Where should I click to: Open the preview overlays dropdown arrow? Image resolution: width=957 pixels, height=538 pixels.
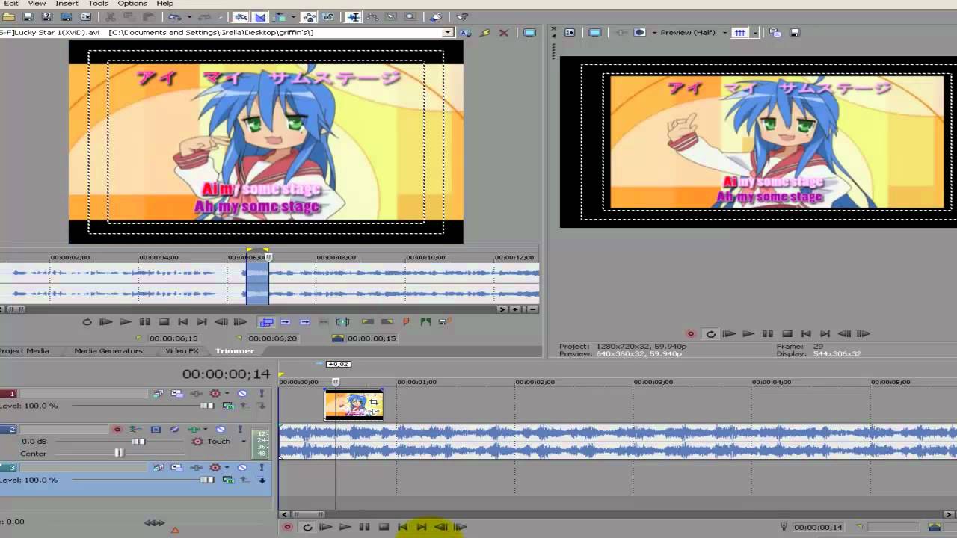754,33
